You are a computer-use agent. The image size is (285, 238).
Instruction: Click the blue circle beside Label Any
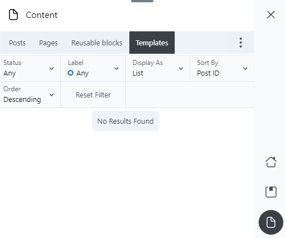click(x=71, y=73)
